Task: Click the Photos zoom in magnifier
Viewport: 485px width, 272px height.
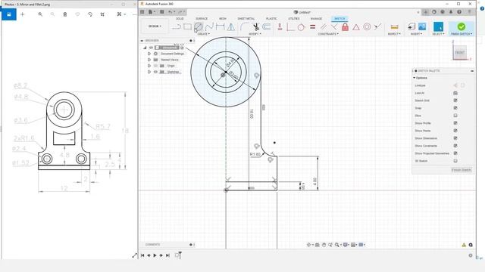Action: [40, 14]
